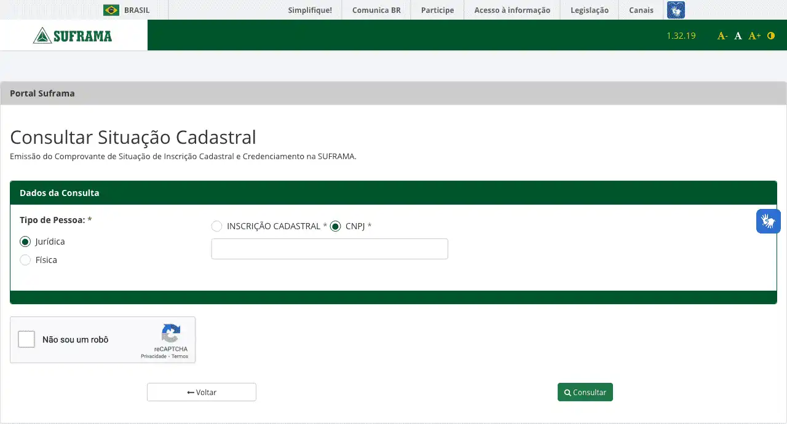Click the SUFRAMA logo
Image resolution: width=787 pixels, height=424 pixels.
pyautogui.click(x=73, y=36)
